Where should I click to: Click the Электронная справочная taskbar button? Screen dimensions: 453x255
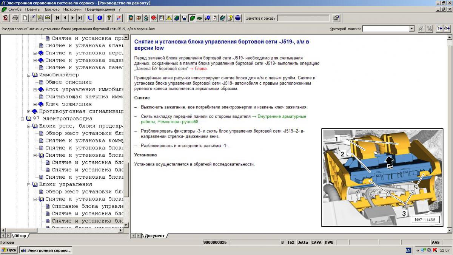coord(45,250)
